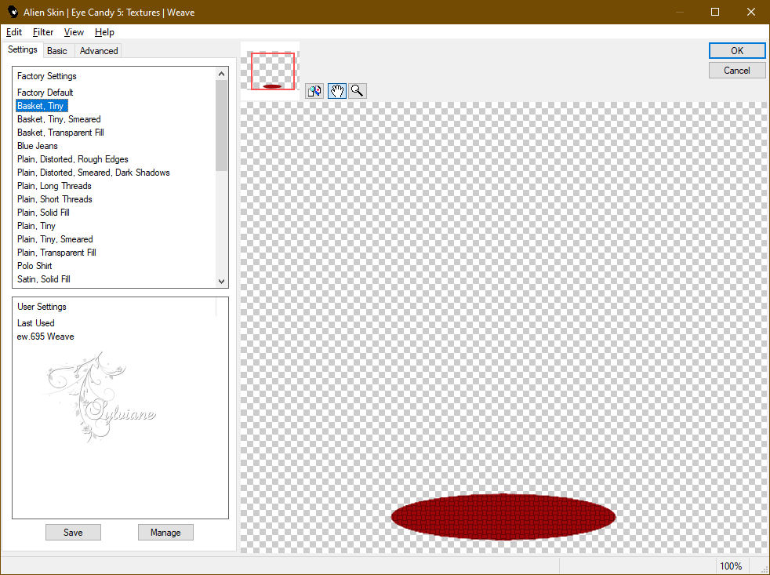This screenshot has width=770, height=575.
Task: Select the Blue Jeans preset
Action: tap(38, 145)
